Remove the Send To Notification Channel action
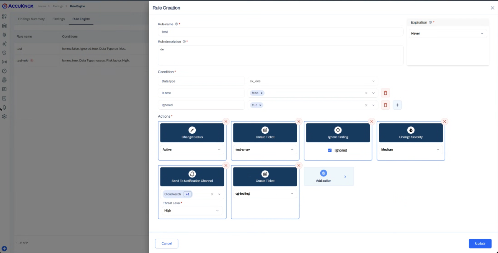Screen dimensions: 498x253 (226, 165)
